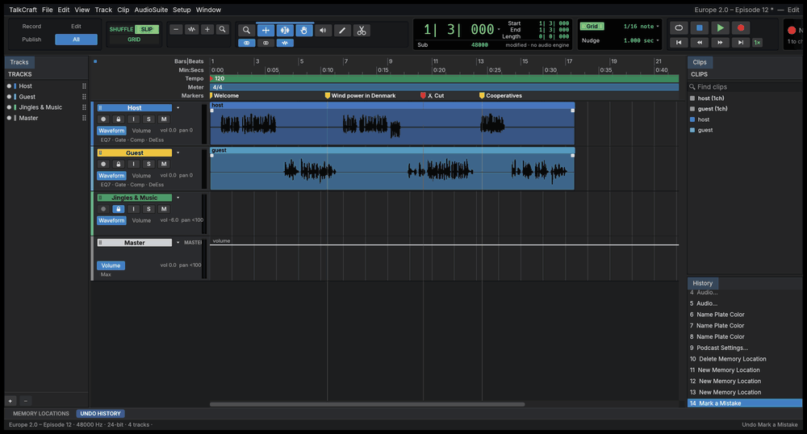The height and width of the screenshot is (434, 807).
Task: Toggle SLIP edit mode
Action: click(147, 29)
